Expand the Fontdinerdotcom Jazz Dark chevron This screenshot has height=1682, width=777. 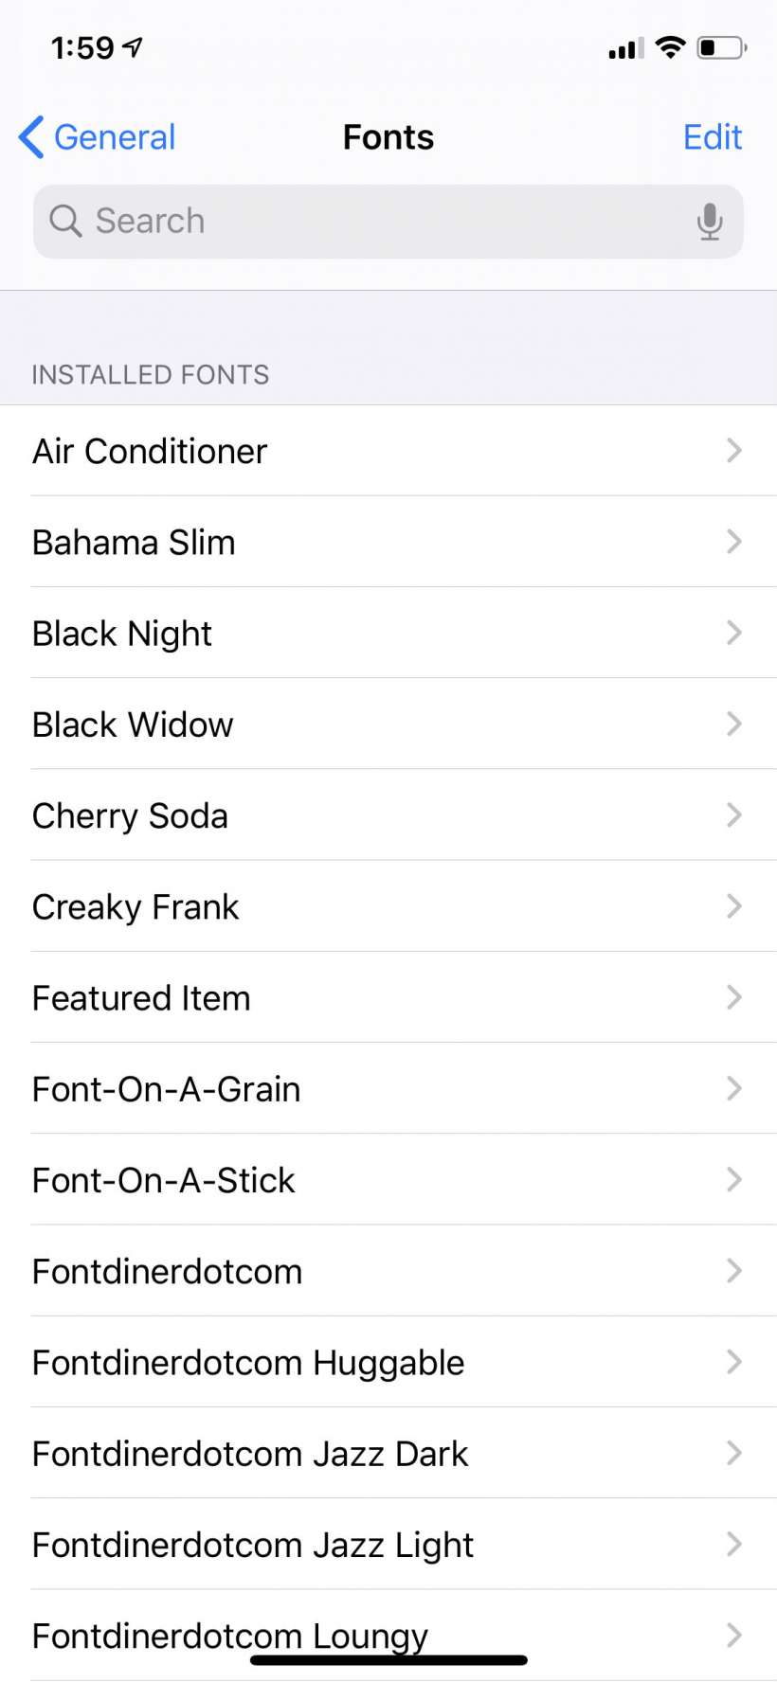click(x=733, y=1453)
